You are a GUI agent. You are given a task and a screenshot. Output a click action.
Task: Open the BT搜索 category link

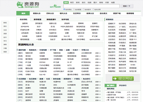pyautogui.click(x=122, y=46)
